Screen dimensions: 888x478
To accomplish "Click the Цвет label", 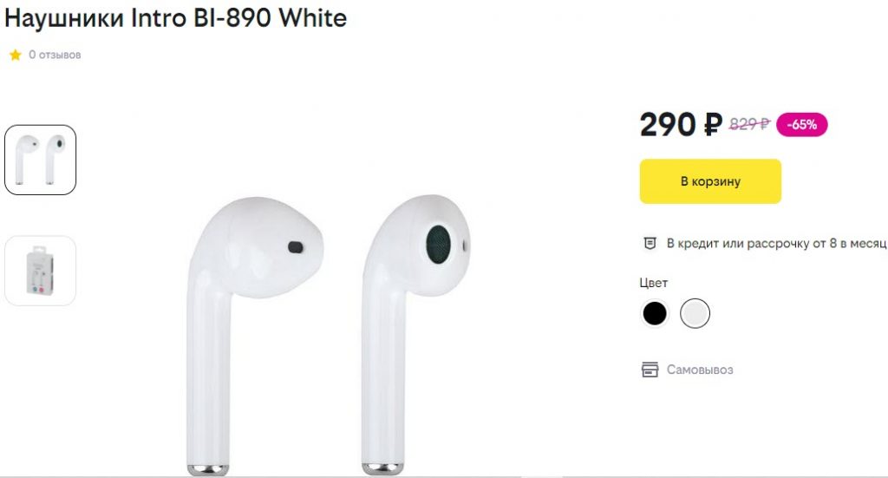I will (654, 283).
